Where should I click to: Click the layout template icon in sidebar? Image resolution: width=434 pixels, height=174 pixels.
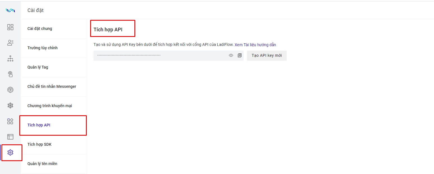coord(10,137)
